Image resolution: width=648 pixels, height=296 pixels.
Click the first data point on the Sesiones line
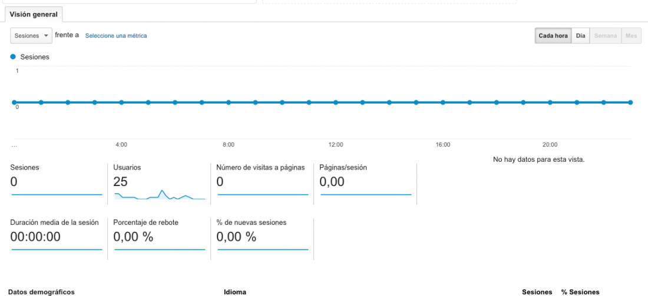coord(14,102)
